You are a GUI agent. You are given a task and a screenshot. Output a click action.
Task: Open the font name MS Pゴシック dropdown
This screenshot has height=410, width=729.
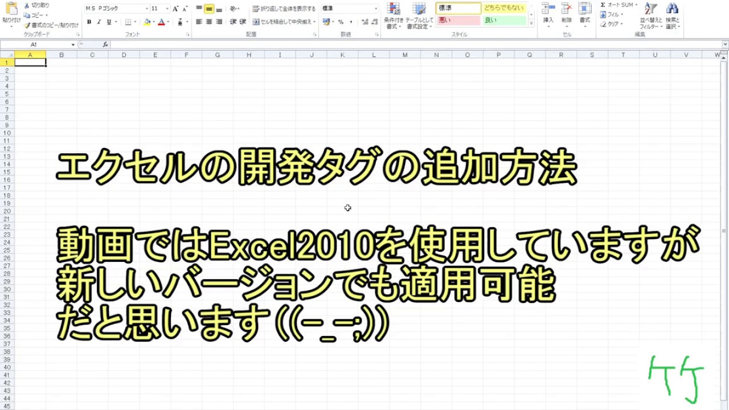click(x=146, y=9)
